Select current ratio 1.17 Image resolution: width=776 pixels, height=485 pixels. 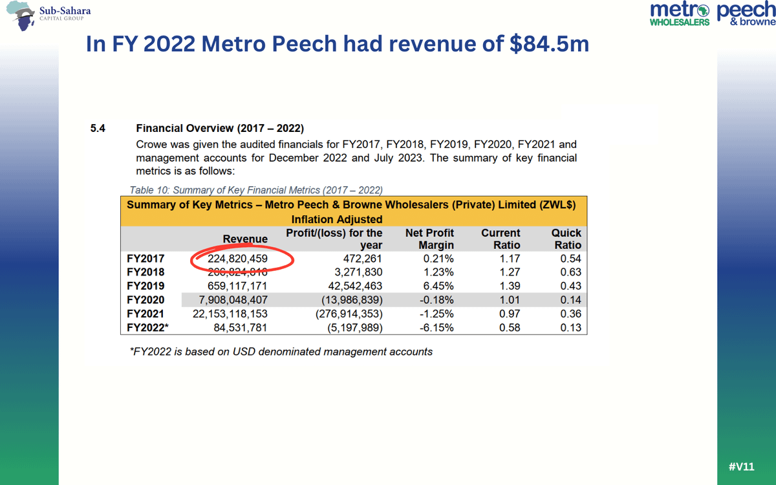tap(510, 259)
